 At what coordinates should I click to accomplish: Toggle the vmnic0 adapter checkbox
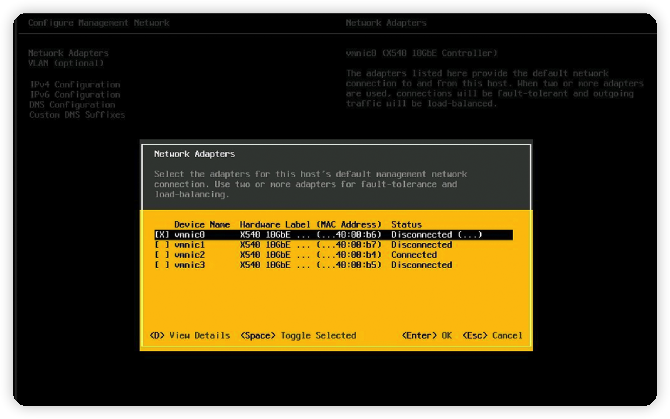(162, 235)
